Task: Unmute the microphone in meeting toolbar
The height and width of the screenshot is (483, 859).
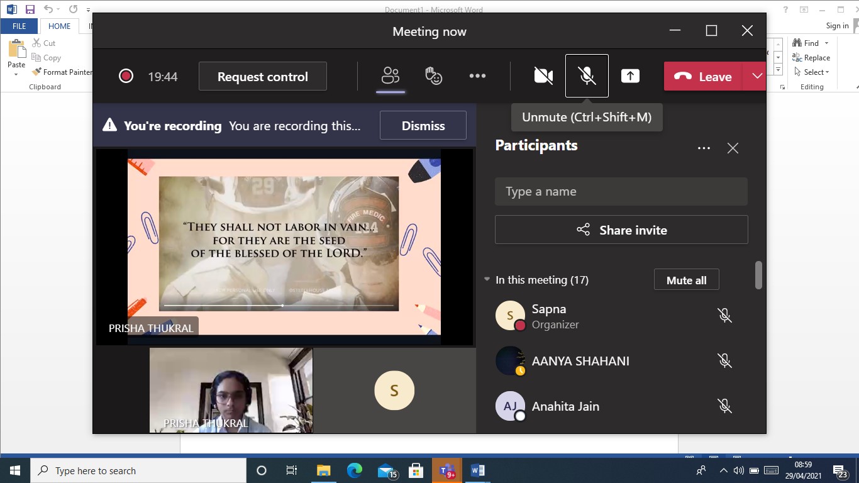Action: pos(587,76)
